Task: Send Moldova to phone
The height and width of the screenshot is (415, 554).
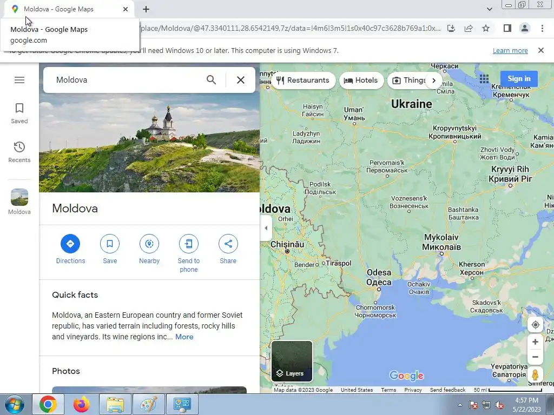Action: (x=189, y=253)
